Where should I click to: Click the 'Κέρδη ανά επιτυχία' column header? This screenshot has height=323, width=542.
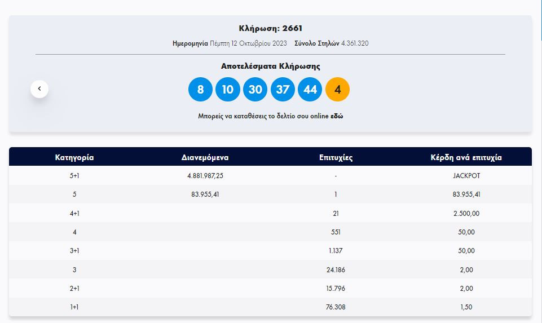pos(466,157)
